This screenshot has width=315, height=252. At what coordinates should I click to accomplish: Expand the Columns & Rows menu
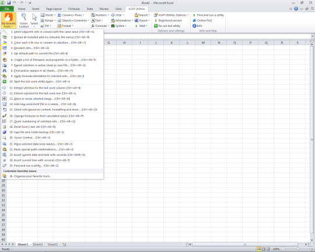tap(71, 15)
